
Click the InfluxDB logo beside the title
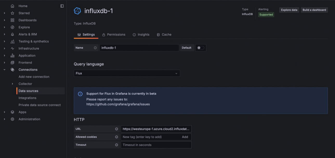click(77, 11)
